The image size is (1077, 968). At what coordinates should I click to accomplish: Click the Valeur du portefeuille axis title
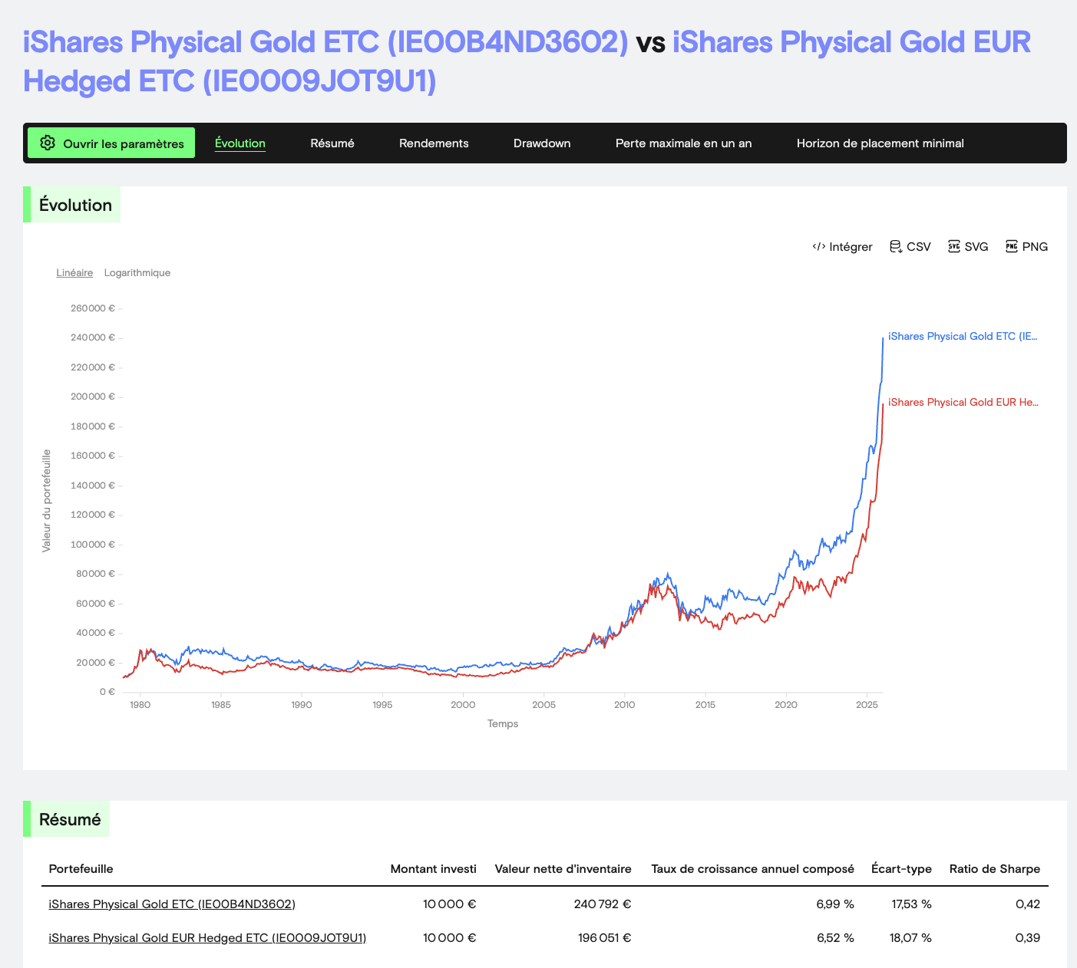[46, 501]
